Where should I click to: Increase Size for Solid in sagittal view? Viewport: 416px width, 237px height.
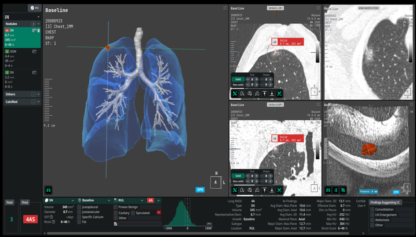tap(256, 79)
